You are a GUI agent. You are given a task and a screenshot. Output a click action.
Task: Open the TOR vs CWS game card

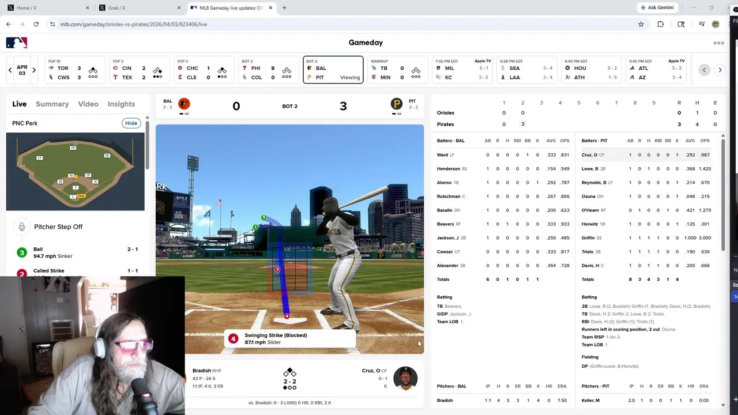(x=75, y=70)
